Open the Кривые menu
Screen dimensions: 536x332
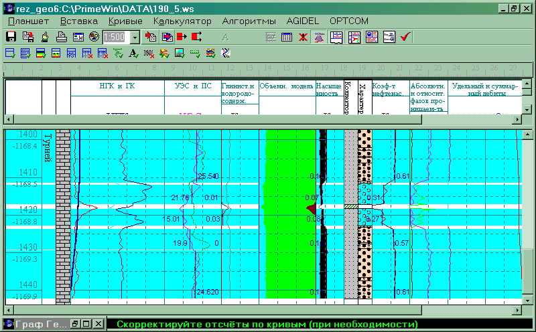[x=125, y=21]
